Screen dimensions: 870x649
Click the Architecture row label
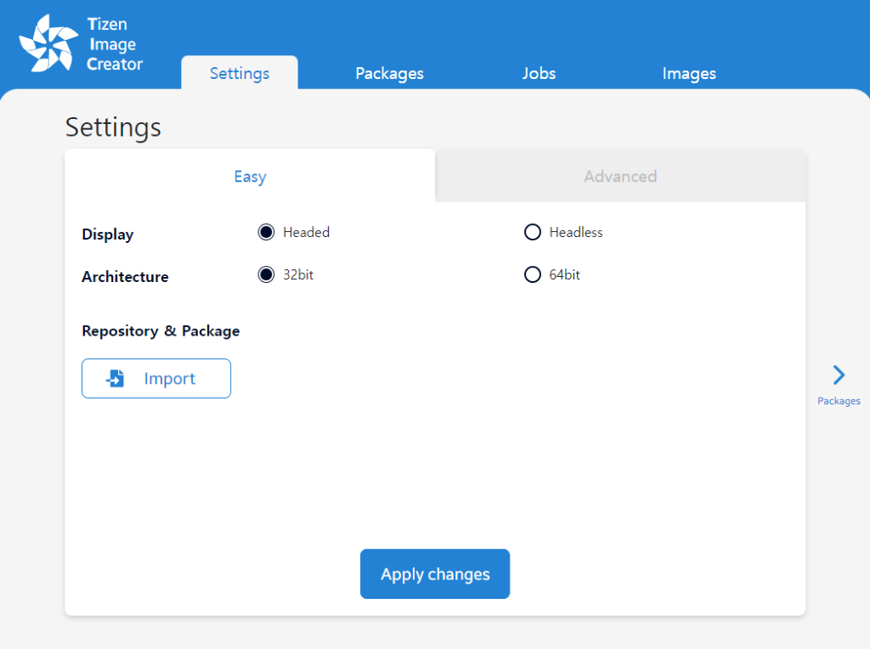click(x=125, y=276)
